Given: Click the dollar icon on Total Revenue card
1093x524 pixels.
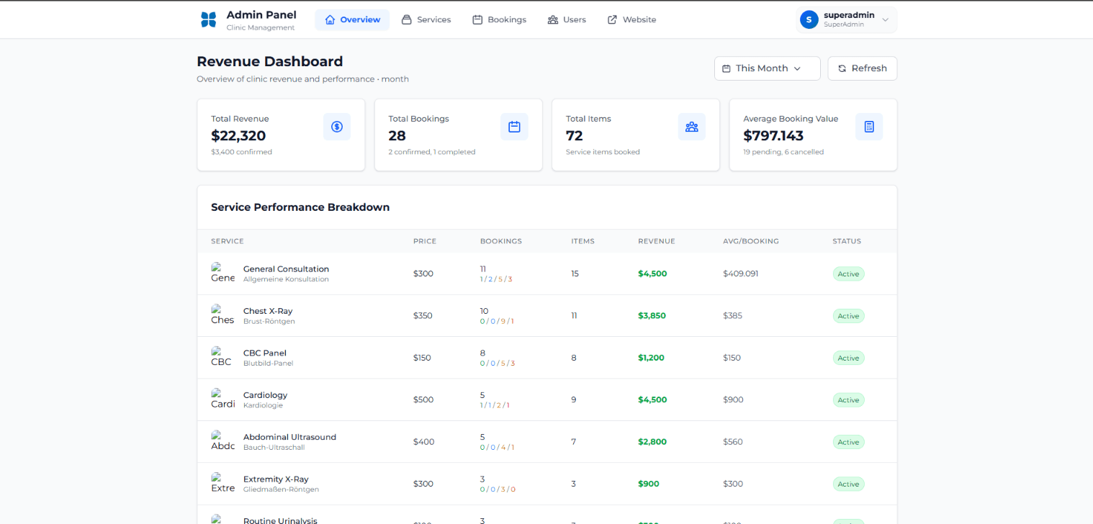Looking at the screenshot, I should click(x=337, y=127).
